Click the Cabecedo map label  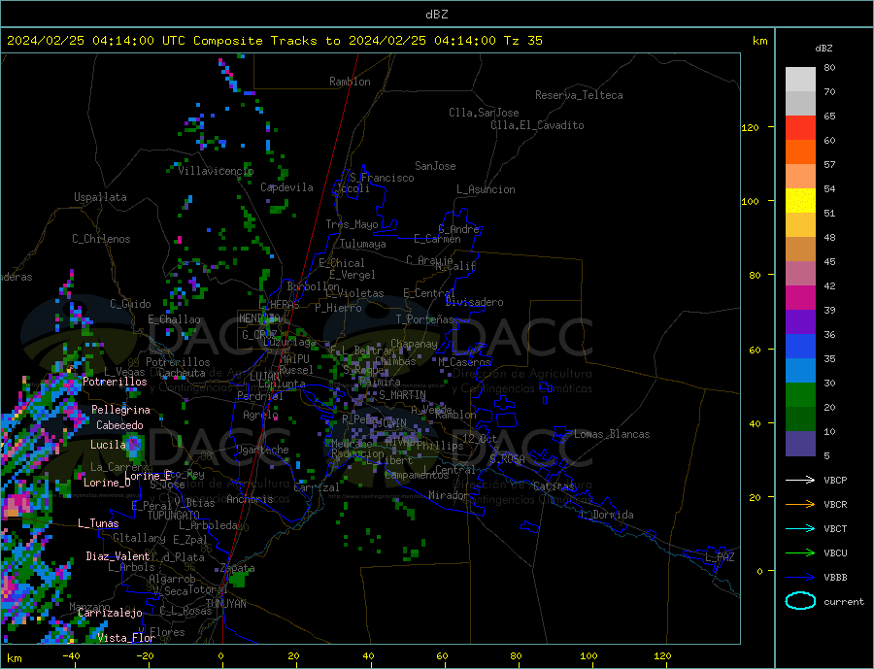[x=119, y=425]
